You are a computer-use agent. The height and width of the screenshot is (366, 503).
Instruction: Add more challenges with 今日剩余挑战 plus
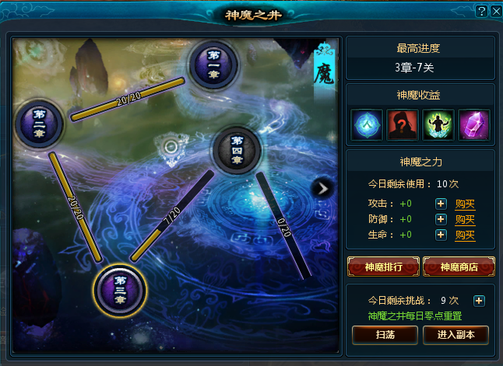coord(479,301)
